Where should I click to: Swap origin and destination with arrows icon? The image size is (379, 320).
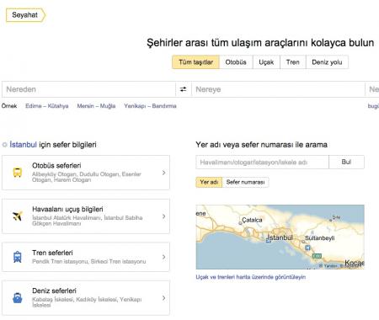pos(184,89)
